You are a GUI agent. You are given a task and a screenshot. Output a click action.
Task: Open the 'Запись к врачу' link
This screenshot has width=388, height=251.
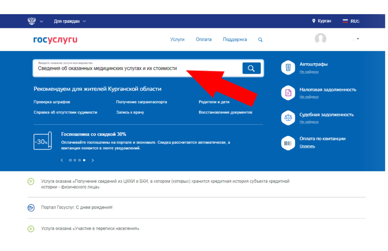tap(130, 112)
